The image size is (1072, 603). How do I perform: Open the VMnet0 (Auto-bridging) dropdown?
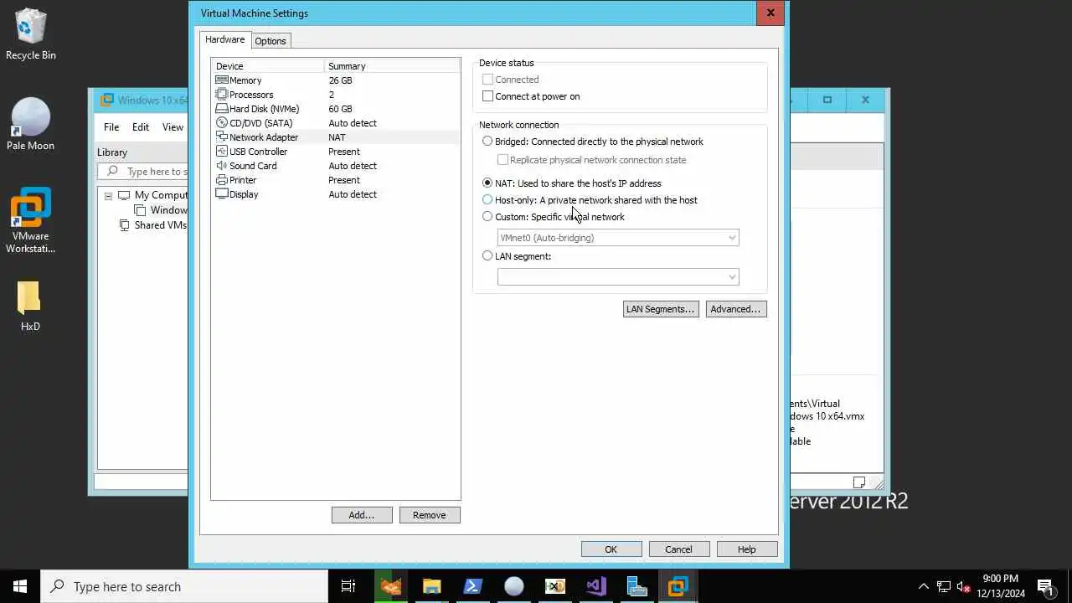618,238
